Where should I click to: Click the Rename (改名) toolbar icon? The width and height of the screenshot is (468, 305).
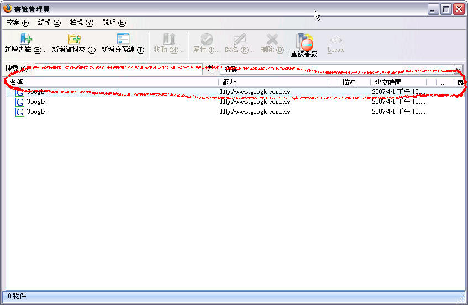(239, 39)
